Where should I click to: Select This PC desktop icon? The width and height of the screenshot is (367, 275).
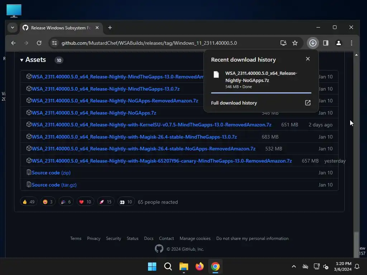tap(14, 11)
